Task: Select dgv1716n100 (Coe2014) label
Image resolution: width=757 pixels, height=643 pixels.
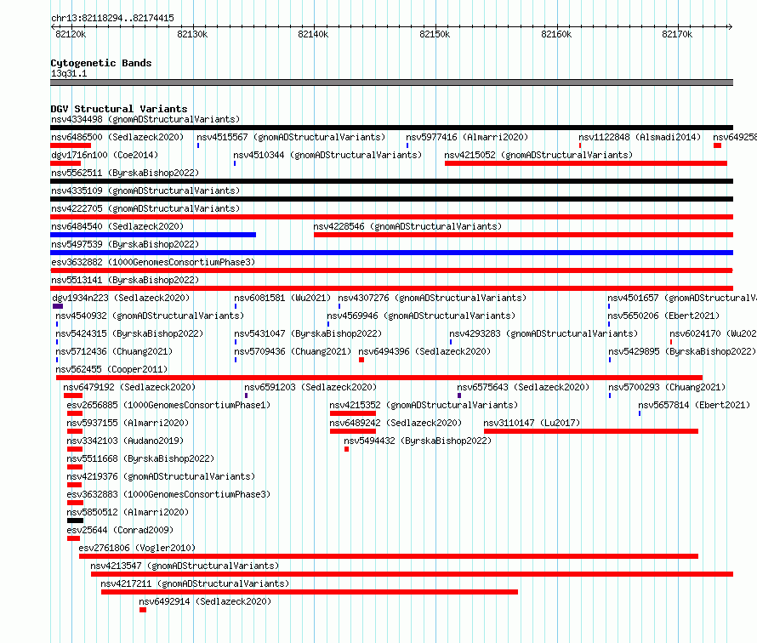Action: pos(105,155)
